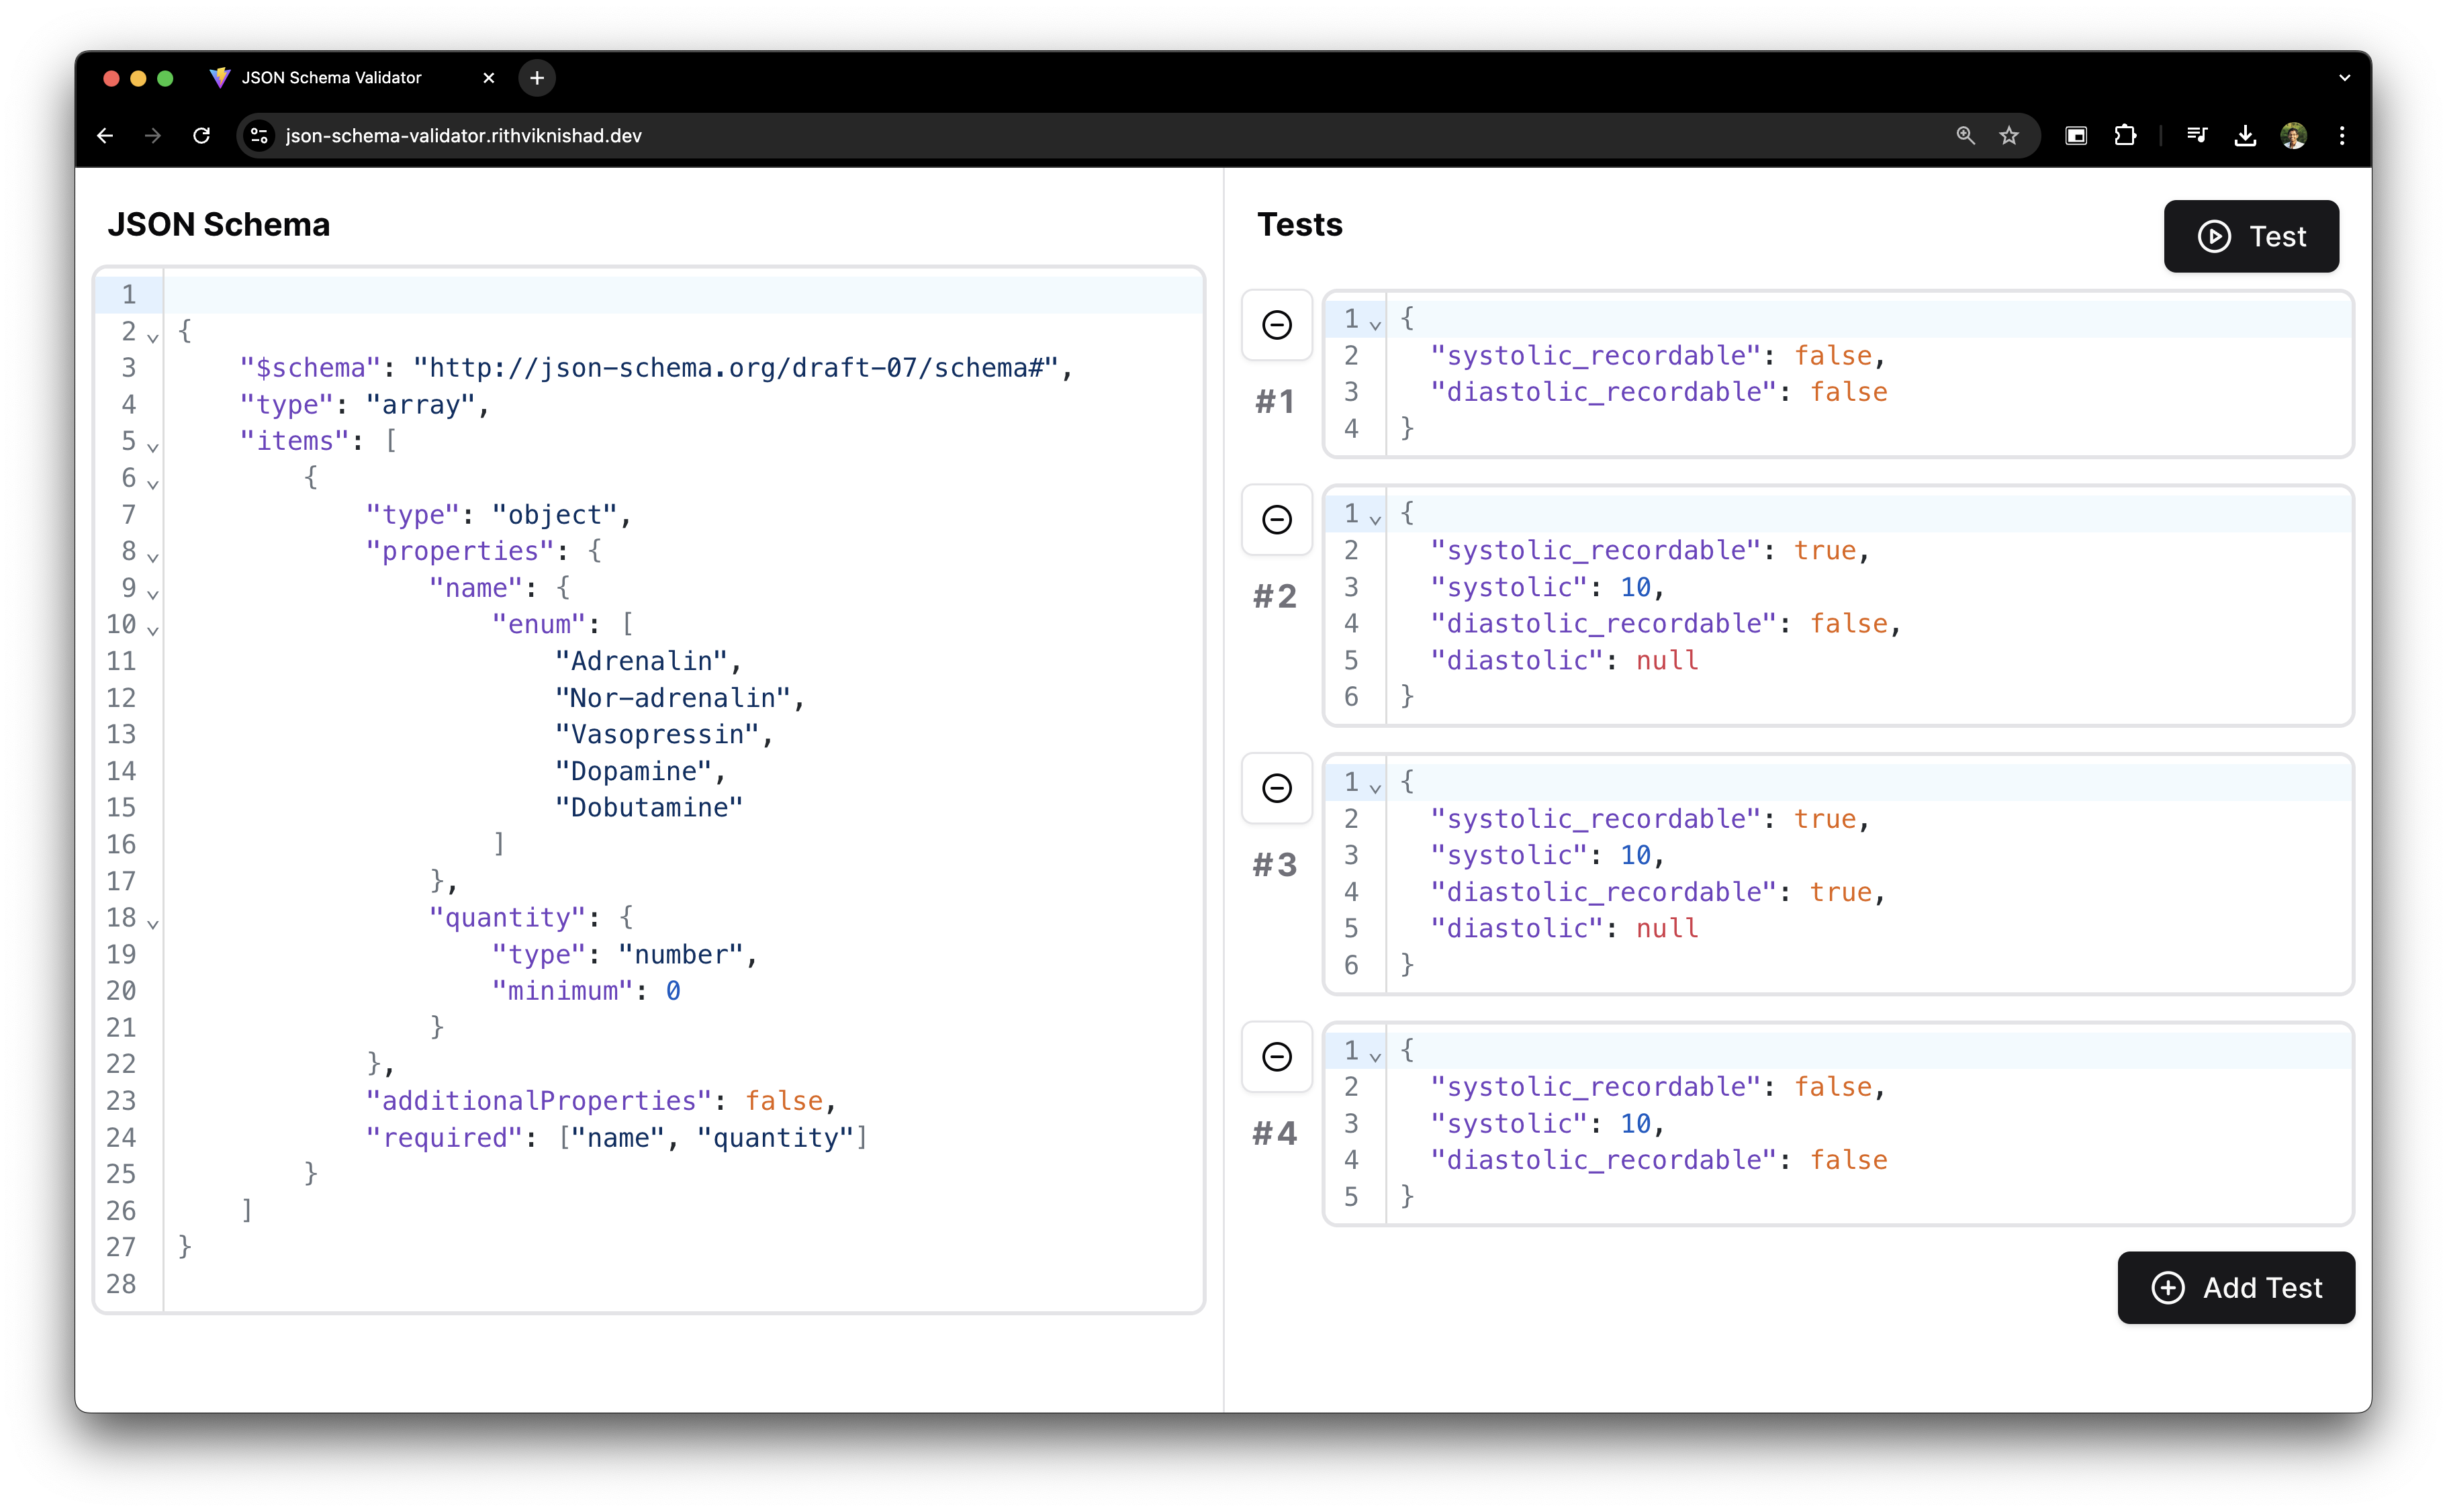Remove test #2 with minus icon
Image resolution: width=2447 pixels, height=1512 pixels.
click(x=1276, y=520)
